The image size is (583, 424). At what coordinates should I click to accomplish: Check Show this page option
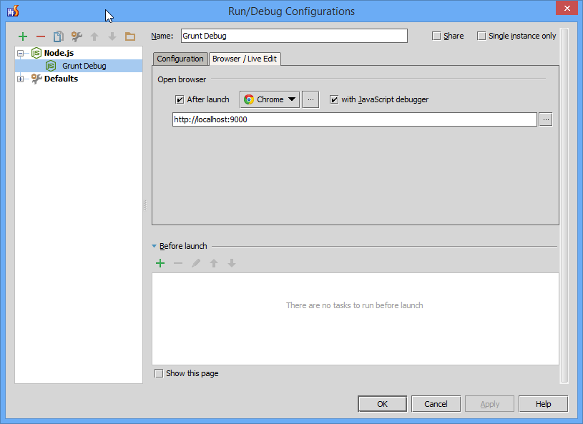click(159, 373)
